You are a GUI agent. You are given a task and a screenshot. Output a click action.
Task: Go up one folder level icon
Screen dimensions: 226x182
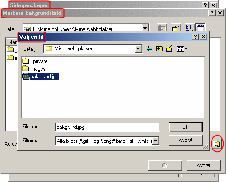tap(159, 49)
